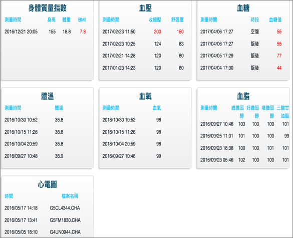This screenshot has height=238, width=293.
Task: Click the red BMI value 7.8
Action: (83, 32)
